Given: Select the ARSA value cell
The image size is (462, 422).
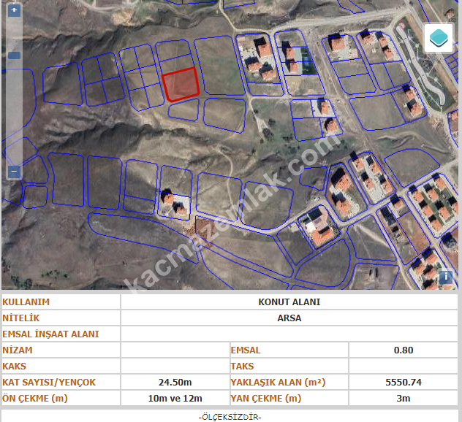Looking at the screenshot, I should coord(289,318).
